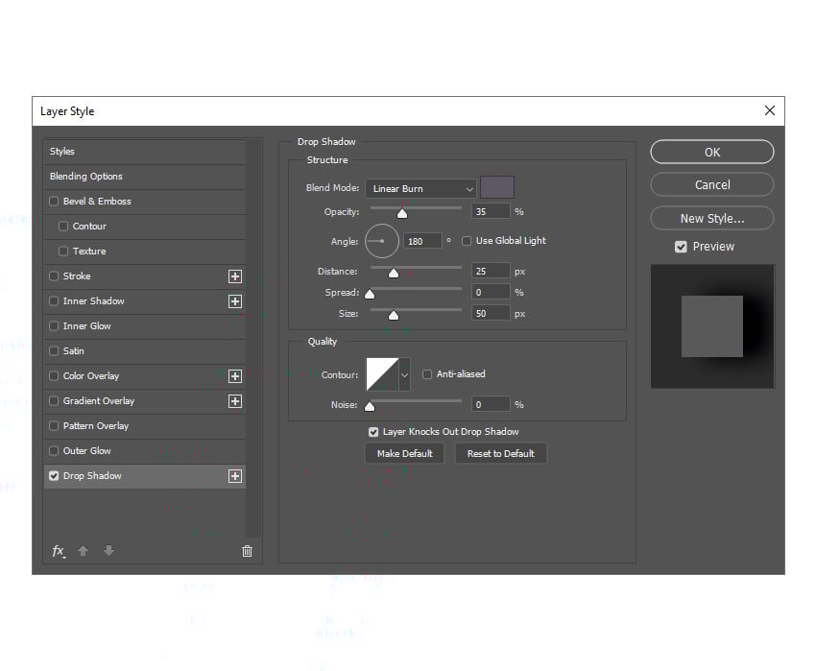Check the Anti-aliased option
The height and width of the screenshot is (671, 816).
[426, 374]
